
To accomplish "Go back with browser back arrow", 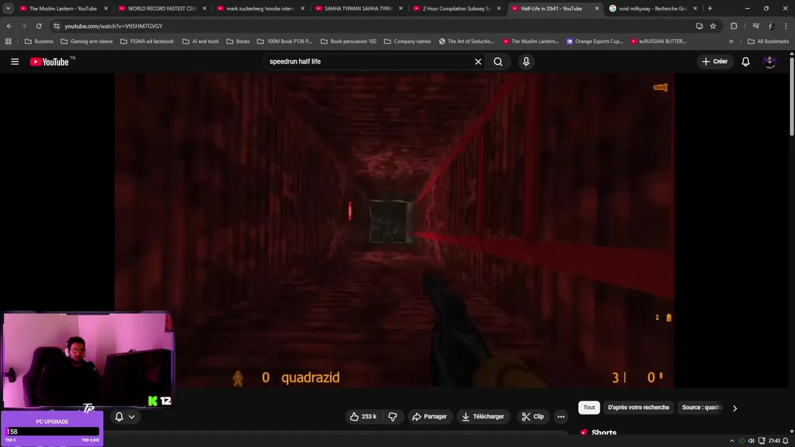I will tap(9, 26).
